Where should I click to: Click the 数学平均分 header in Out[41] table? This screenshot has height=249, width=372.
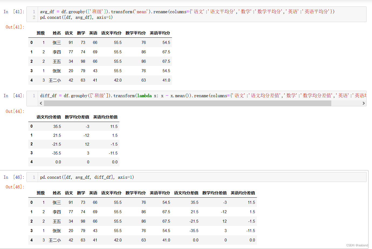pyautogui.click(x=136, y=33)
